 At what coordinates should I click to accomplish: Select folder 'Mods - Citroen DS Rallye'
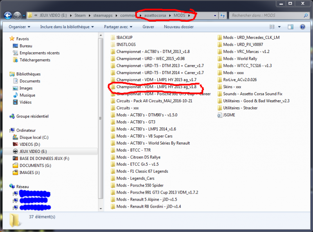tap(139, 157)
